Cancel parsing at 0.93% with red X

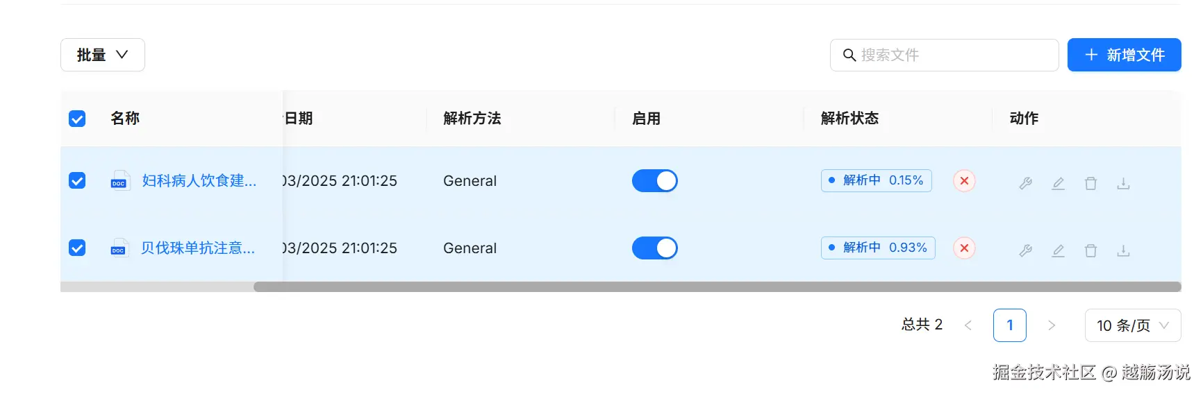coord(964,248)
